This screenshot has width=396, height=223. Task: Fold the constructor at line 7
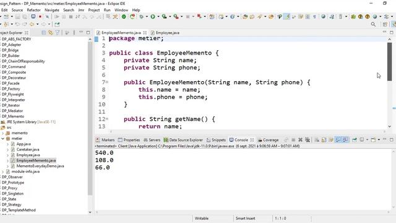(x=107, y=82)
